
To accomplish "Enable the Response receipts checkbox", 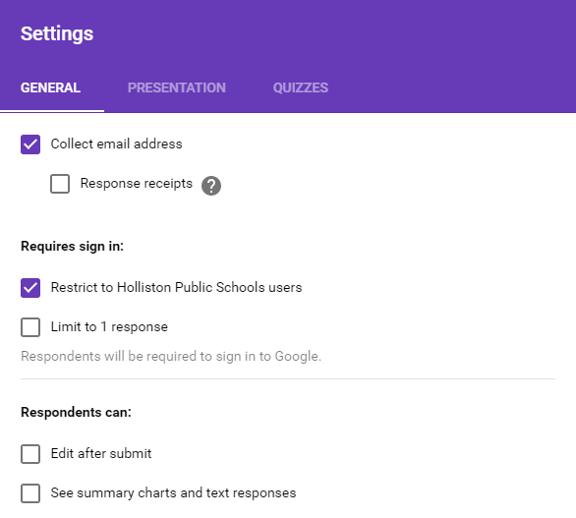I will point(60,184).
